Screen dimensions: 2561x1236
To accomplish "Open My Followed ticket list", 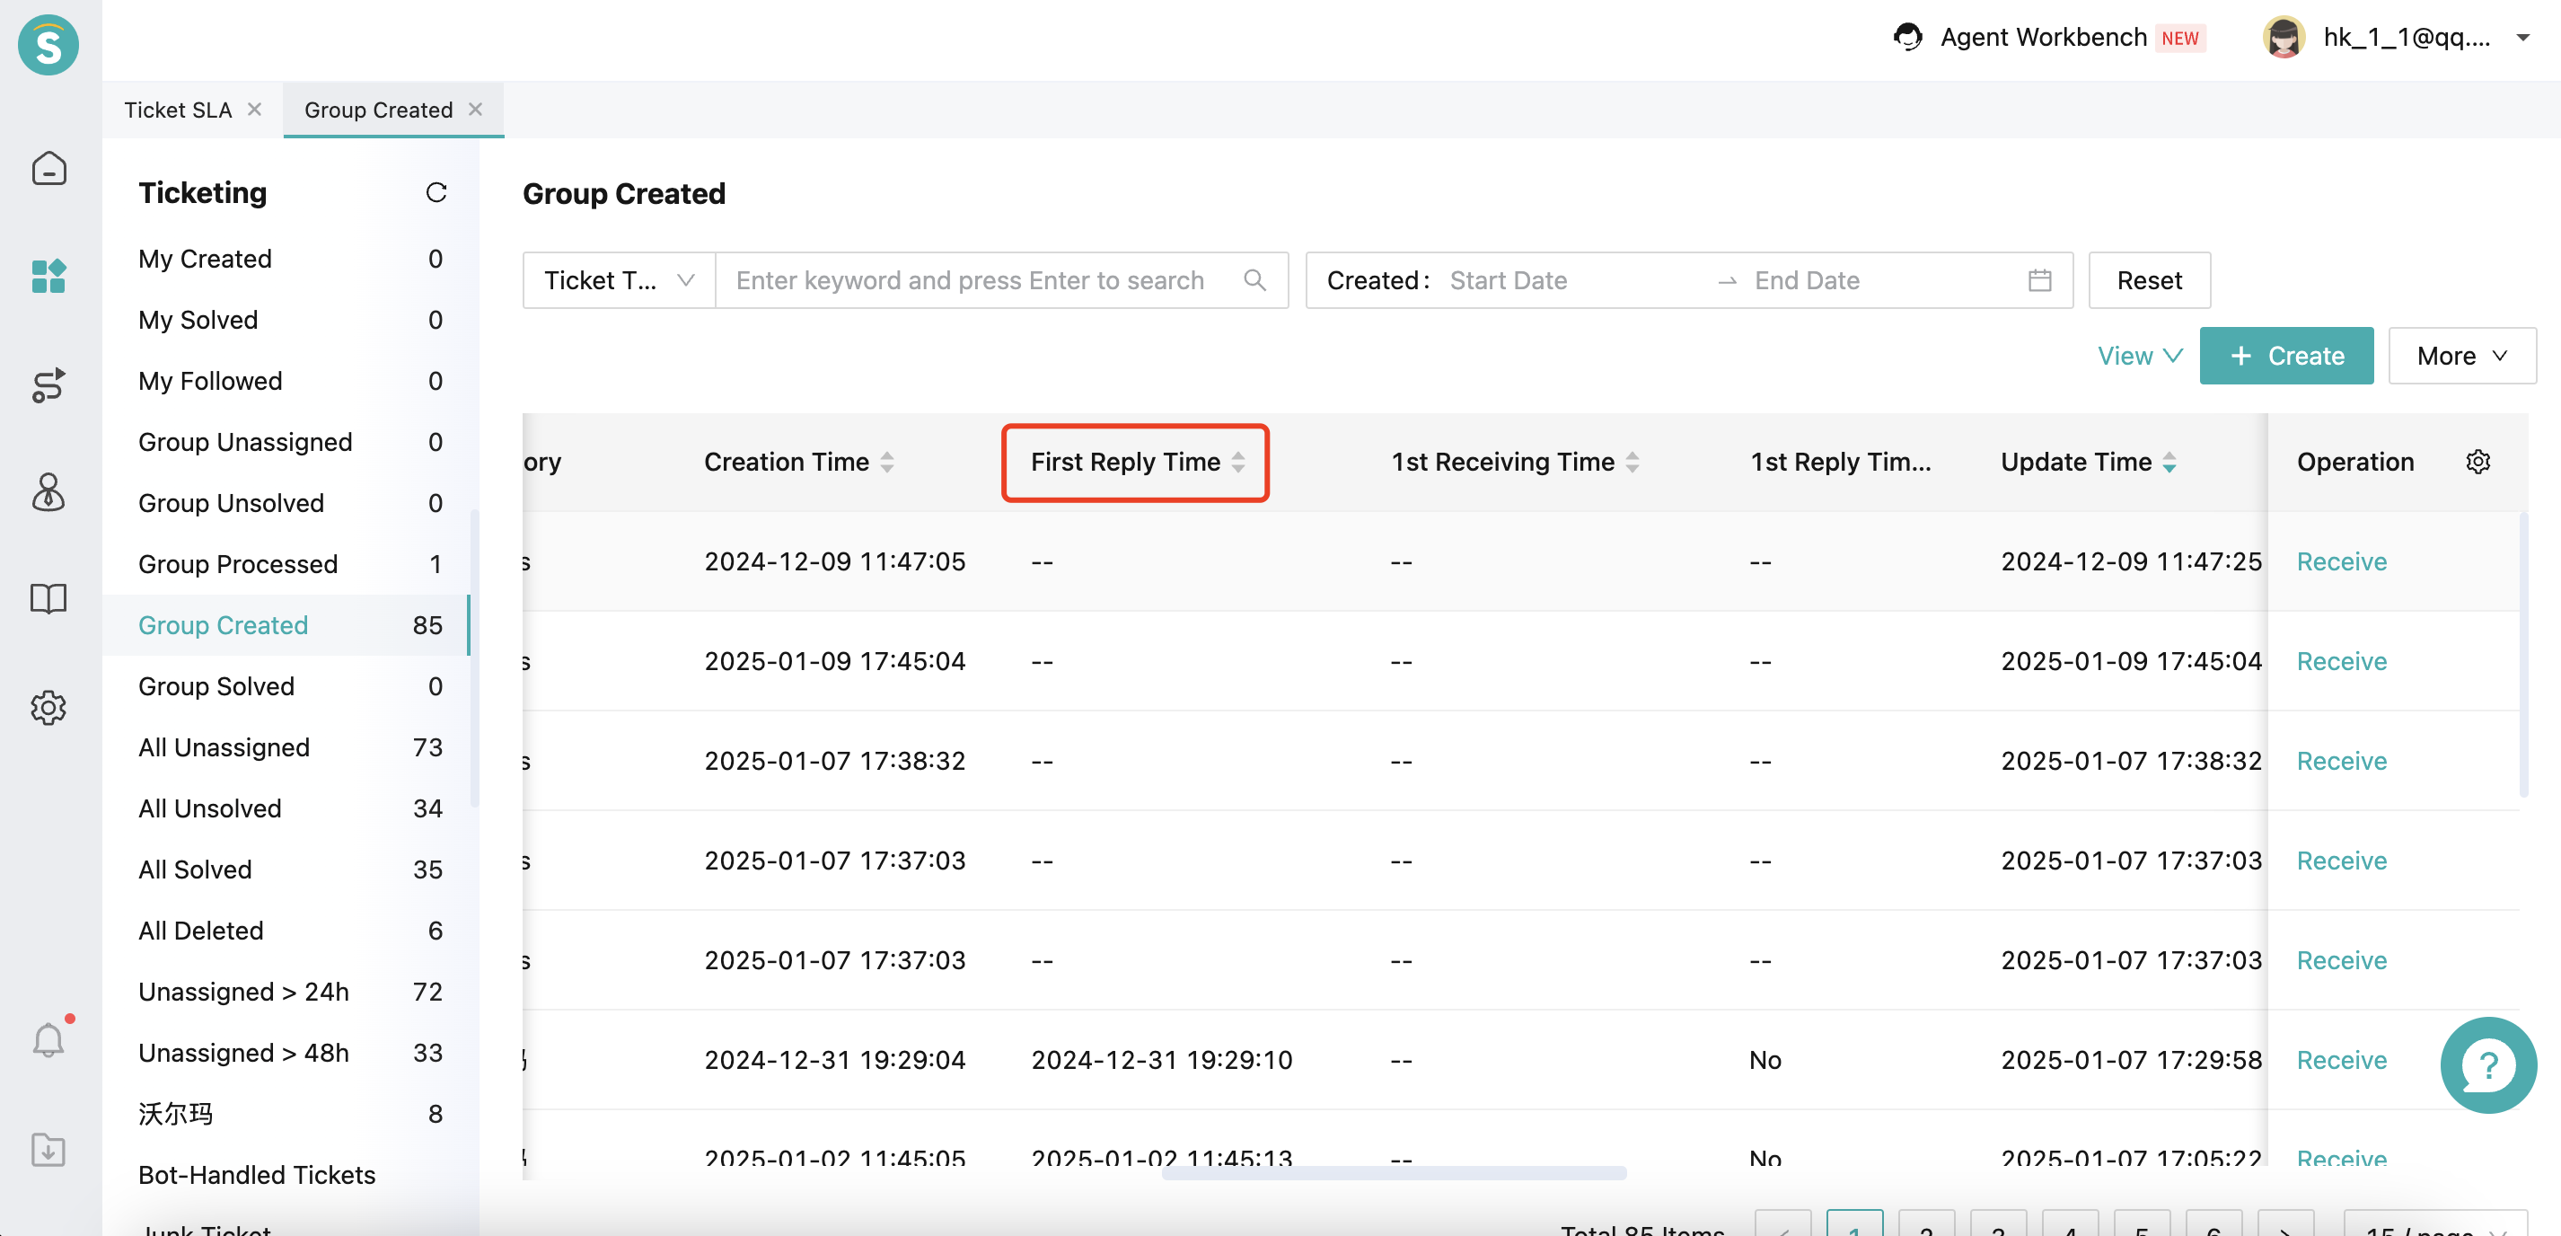I will point(290,381).
